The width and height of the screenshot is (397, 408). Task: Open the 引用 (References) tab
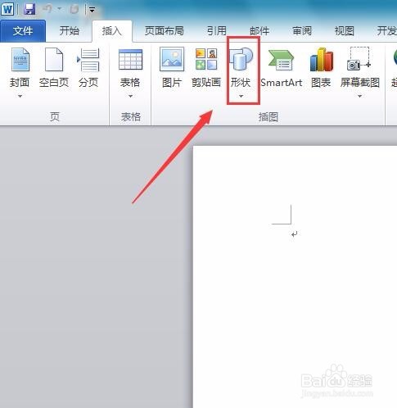pos(217,31)
